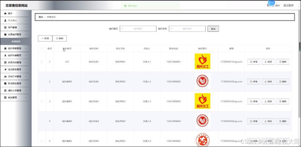The image size is (301, 147).
Task: Expand the 个人中心 menu arrow
Action: click(26, 20)
